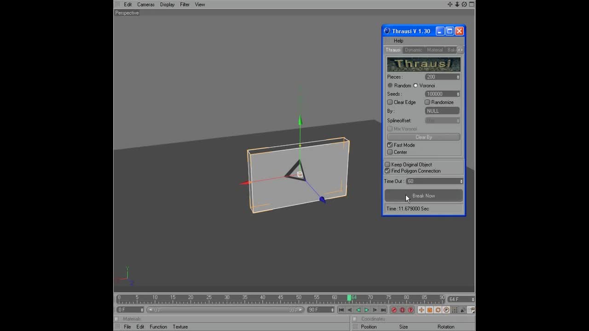The height and width of the screenshot is (331, 589).
Task: Play animation forwards
Action: click(x=367, y=310)
